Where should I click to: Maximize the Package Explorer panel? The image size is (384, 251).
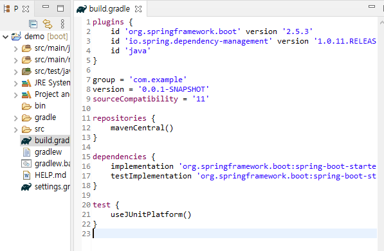pos(60,8)
